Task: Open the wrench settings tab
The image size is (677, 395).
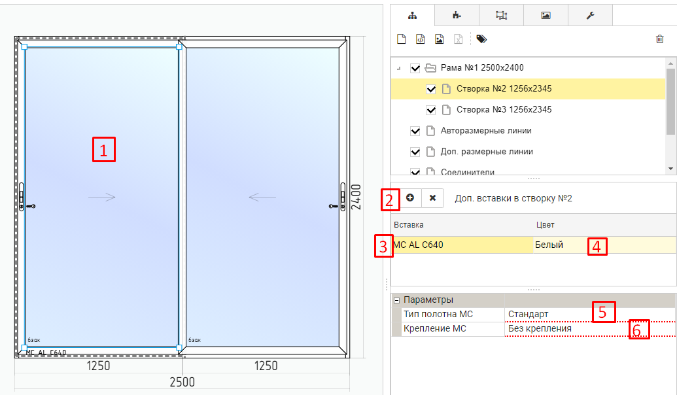Action: 590,16
